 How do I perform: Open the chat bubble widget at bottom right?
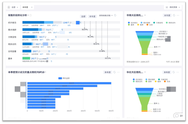(x=178, y=116)
